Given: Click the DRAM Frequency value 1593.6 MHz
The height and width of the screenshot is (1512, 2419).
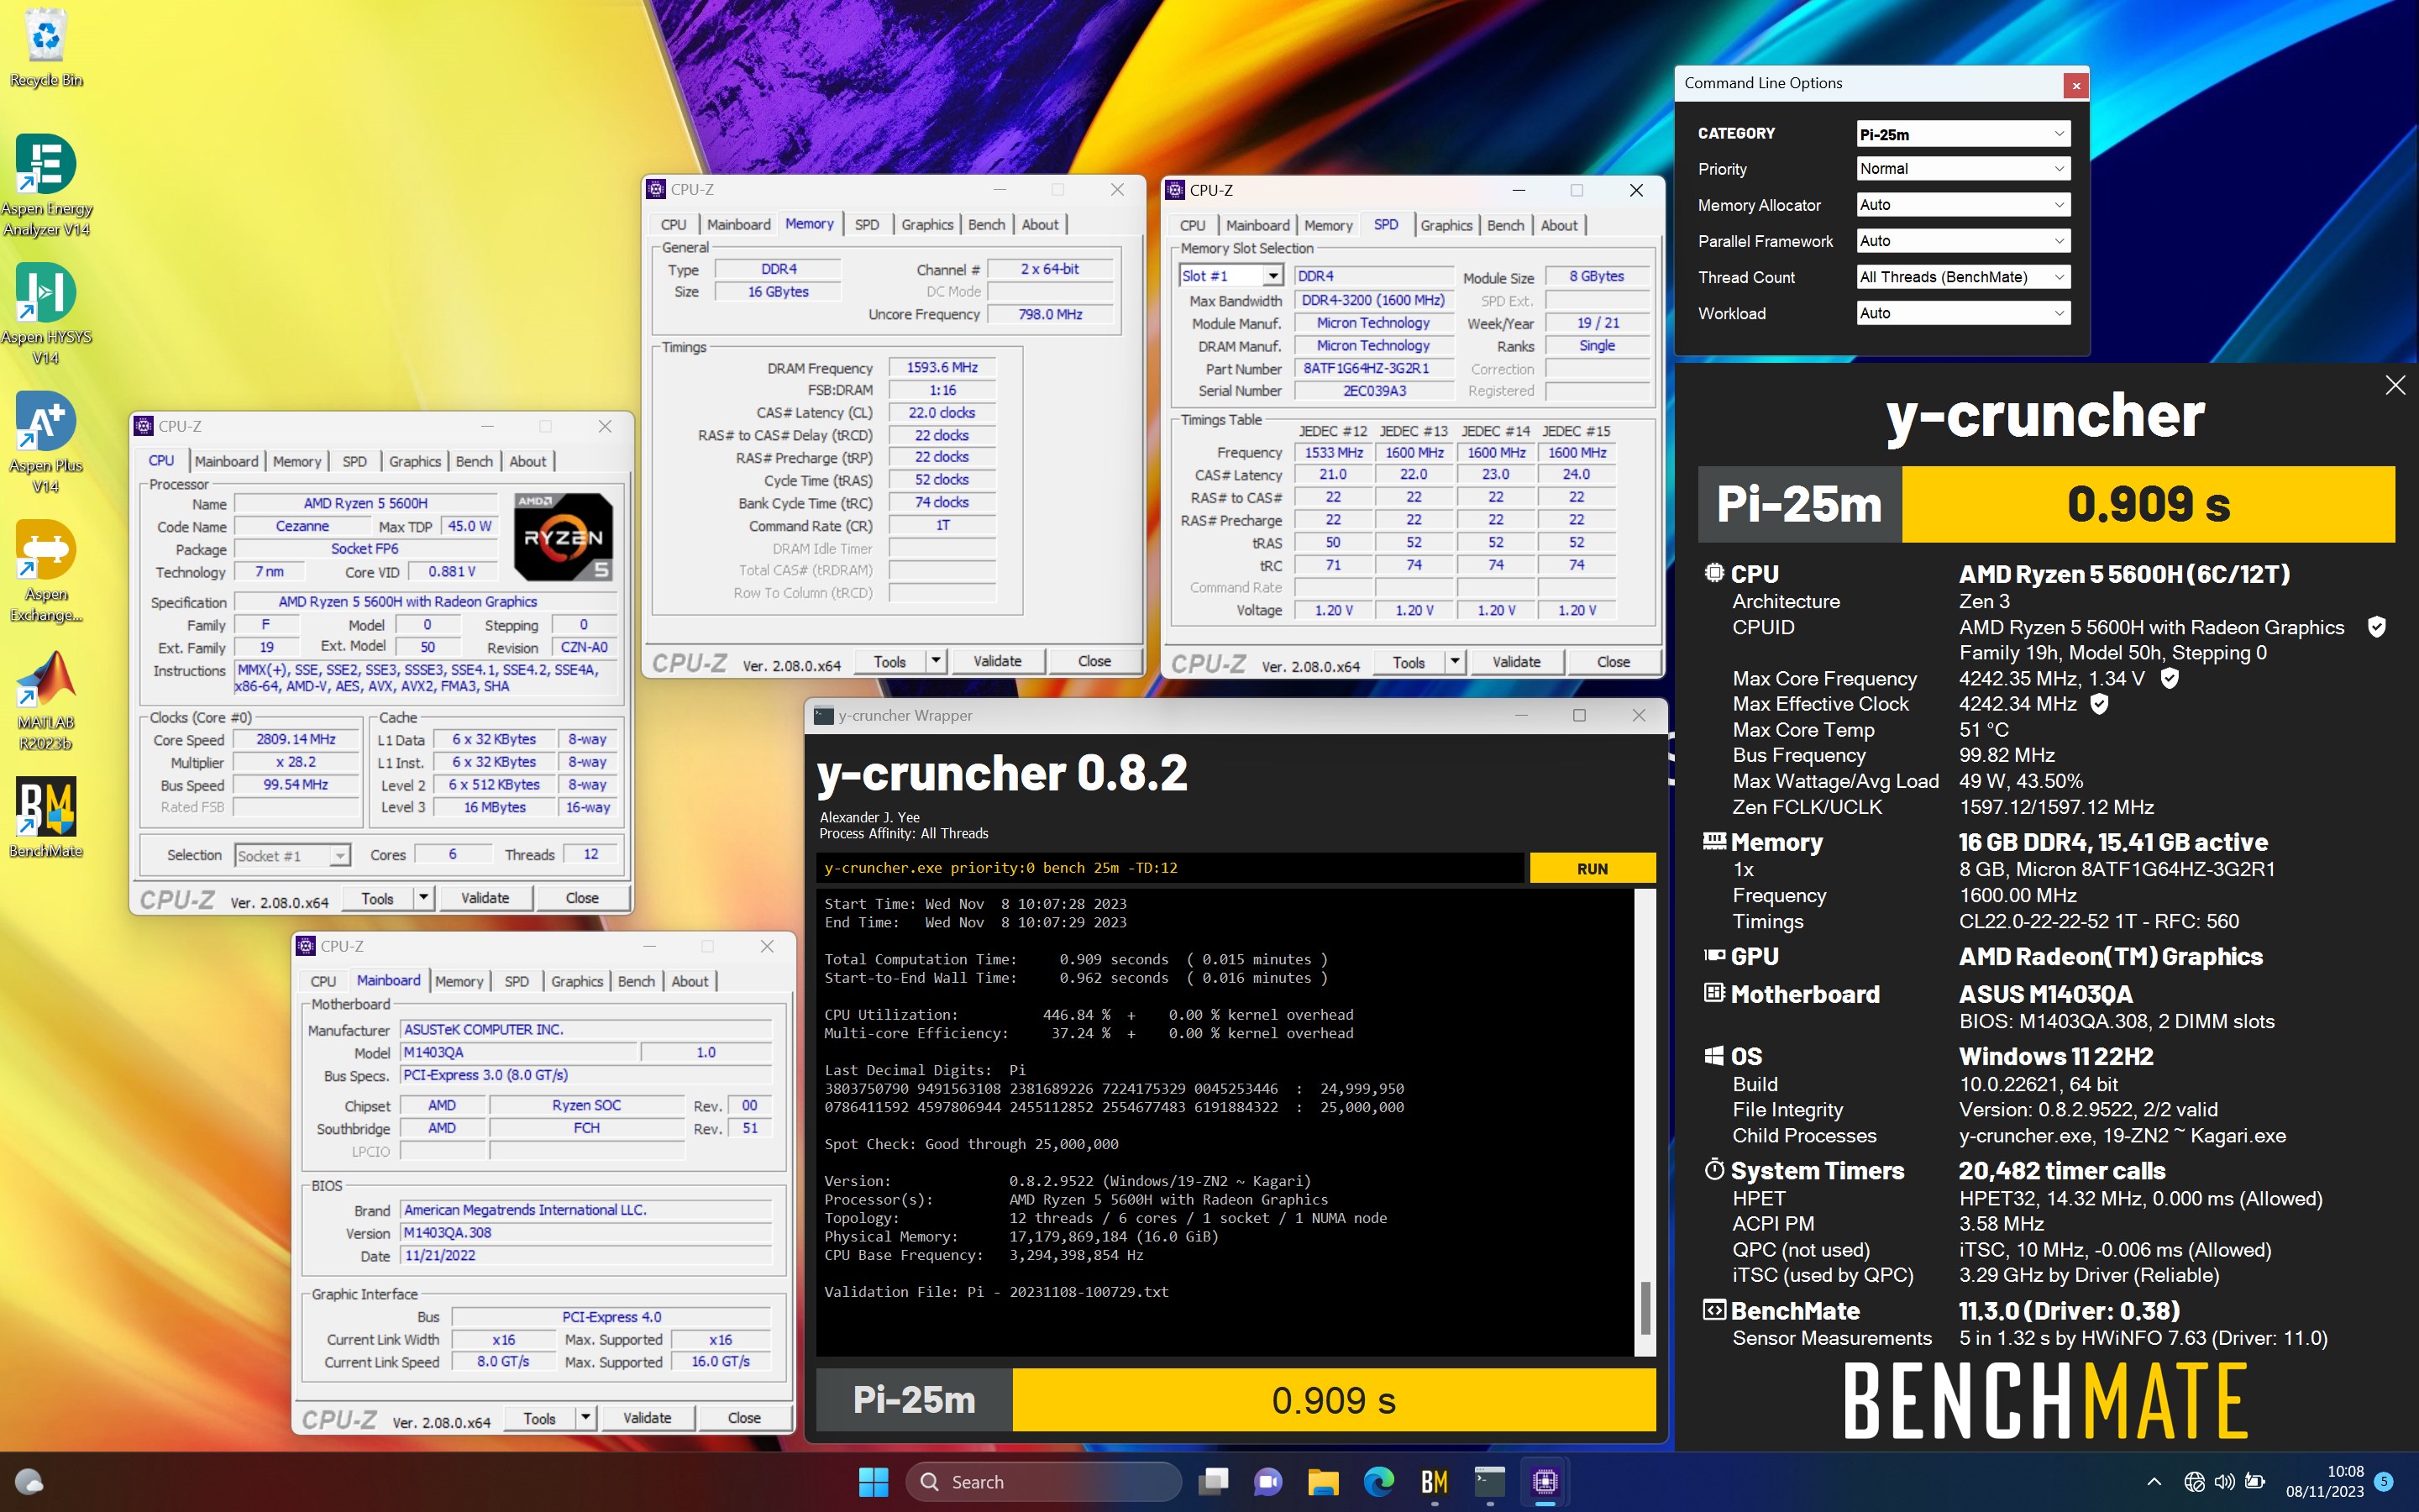Looking at the screenshot, I should [942, 368].
